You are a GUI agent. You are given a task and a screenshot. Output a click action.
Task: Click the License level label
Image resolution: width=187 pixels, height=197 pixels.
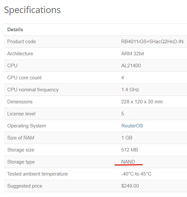coord(21,114)
